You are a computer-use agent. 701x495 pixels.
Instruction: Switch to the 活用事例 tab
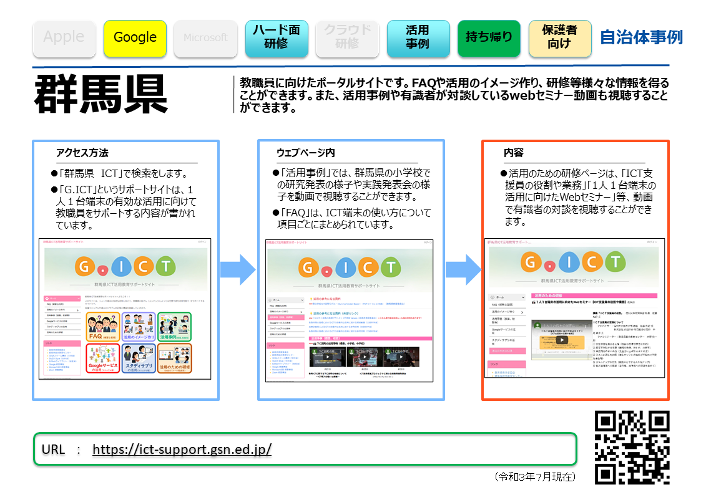coord(418,39)
